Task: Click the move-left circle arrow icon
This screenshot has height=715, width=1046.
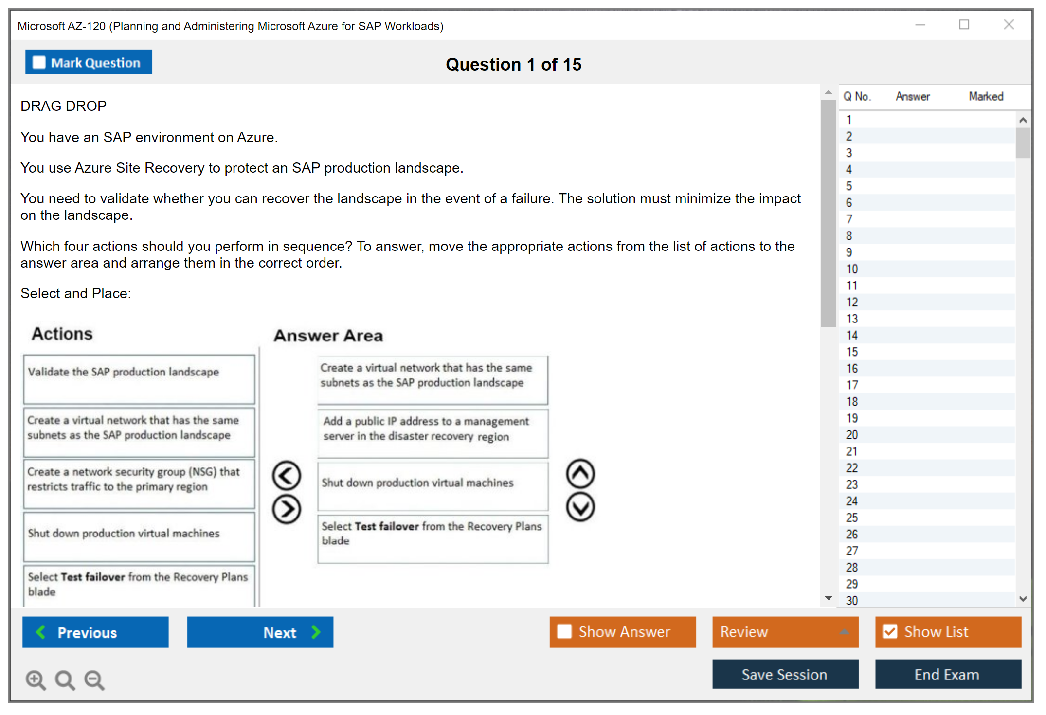Action: pos(287,475)
